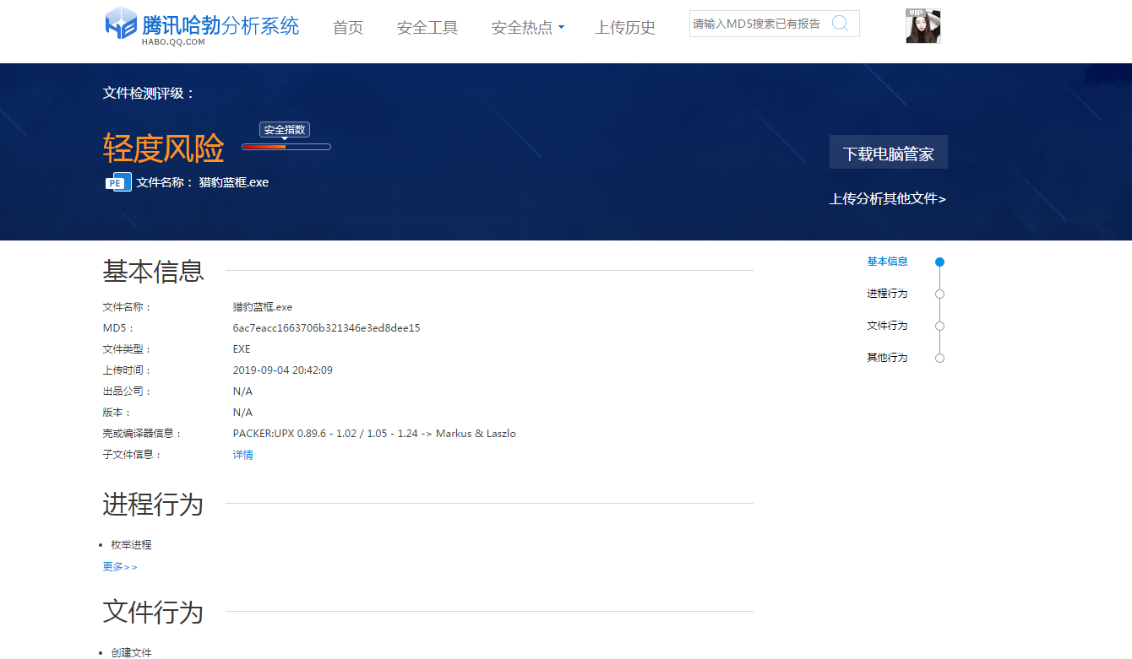1132x659 pixels.
Task: Click the 安全指数 tooltip label
Action: [x=285, y=130]
